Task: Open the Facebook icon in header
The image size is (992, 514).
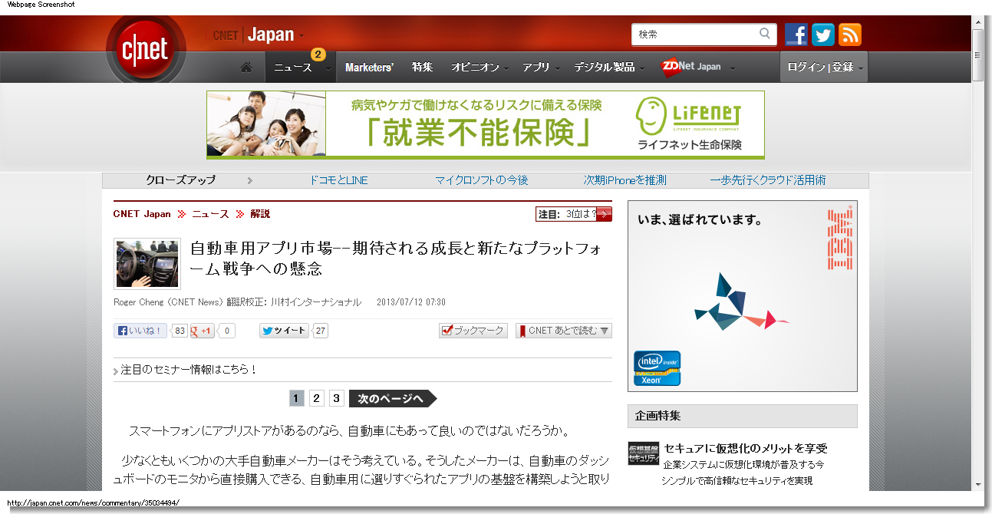Action: [x=796, y=35]
